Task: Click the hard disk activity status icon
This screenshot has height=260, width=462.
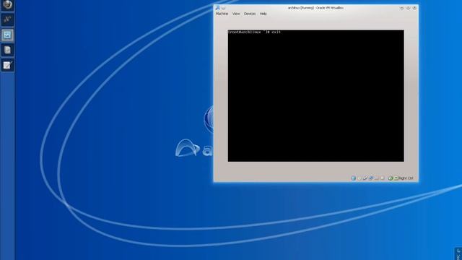Action: (353, 178)
